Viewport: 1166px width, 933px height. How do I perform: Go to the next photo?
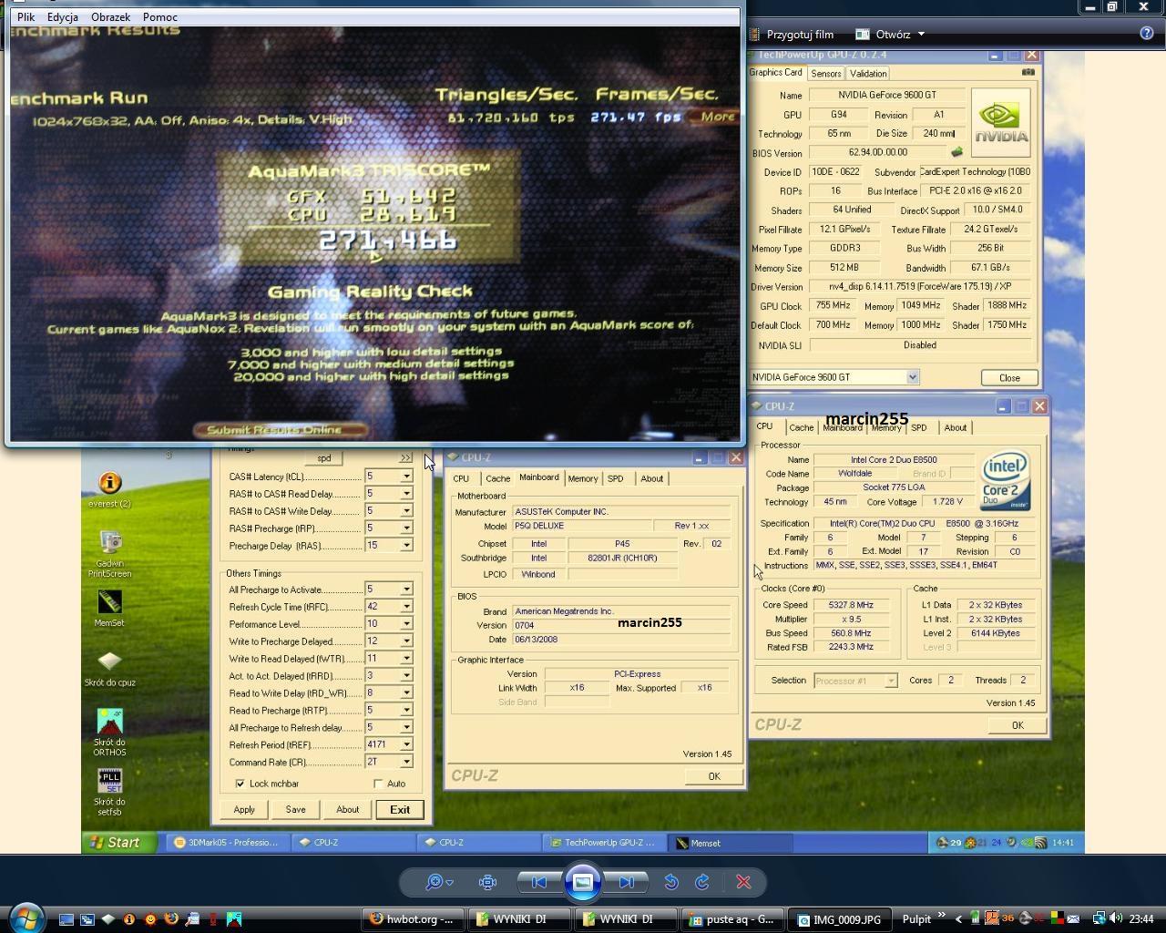[627, 882]
